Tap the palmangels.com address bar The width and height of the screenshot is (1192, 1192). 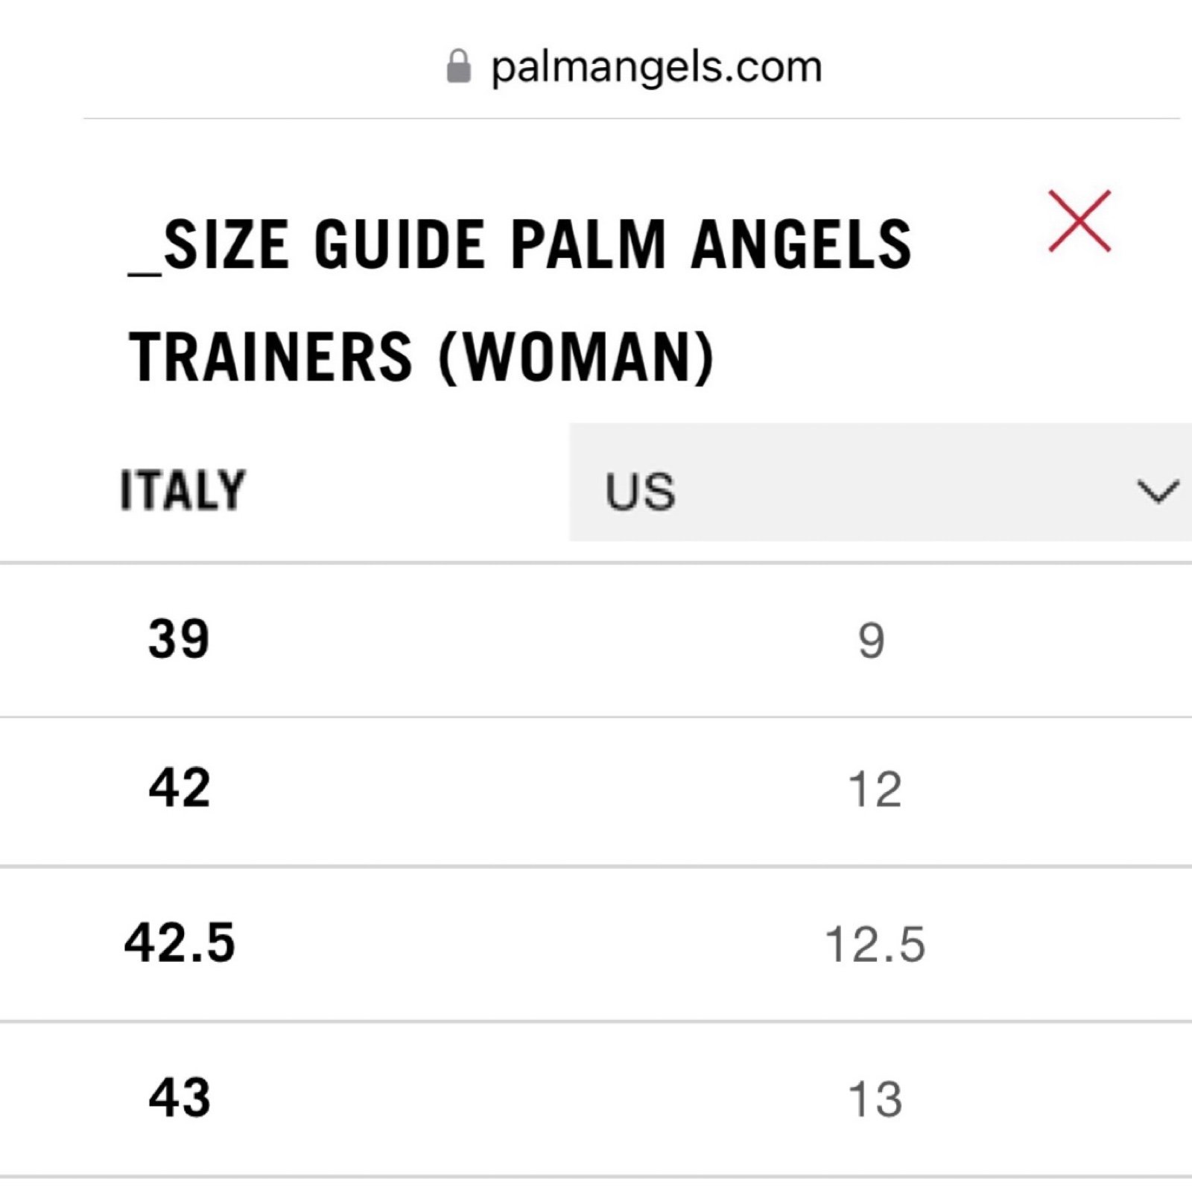pyautogui.click(x=633, y=67)
